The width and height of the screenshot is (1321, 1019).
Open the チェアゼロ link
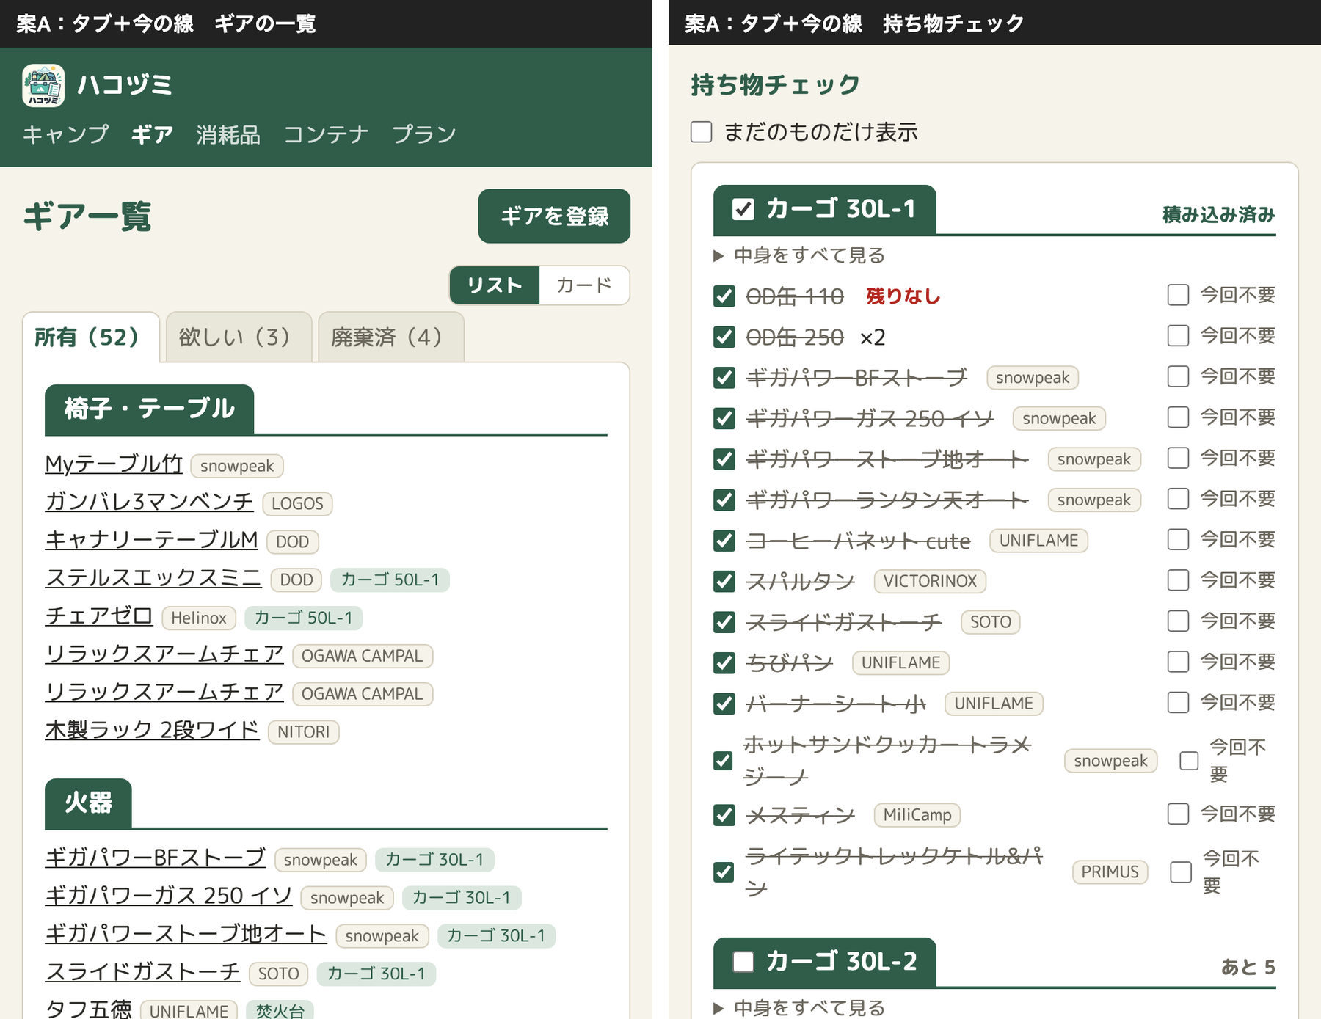[x=99, y=616]
